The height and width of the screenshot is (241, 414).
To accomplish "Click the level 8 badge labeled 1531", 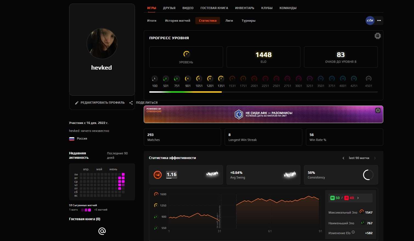I will coord(232,79).
